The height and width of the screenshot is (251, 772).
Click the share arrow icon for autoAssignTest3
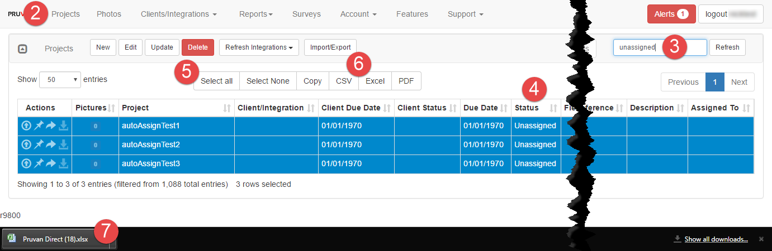tap(51, 164)
